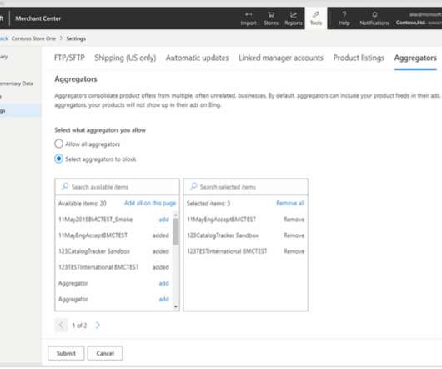The image size is (442, 369).
Task: Click search icon in available items box
Action: click(65, 186)
